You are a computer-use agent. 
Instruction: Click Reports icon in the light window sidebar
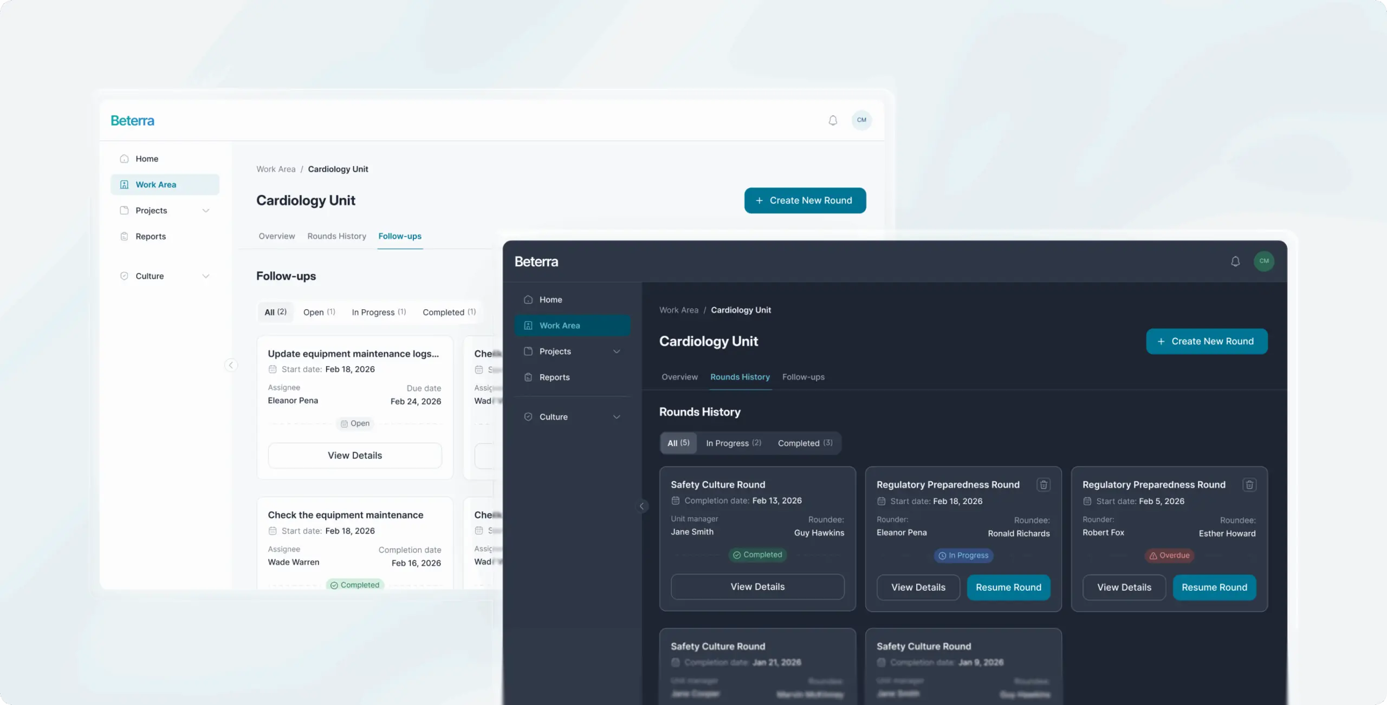pos(124,237)
